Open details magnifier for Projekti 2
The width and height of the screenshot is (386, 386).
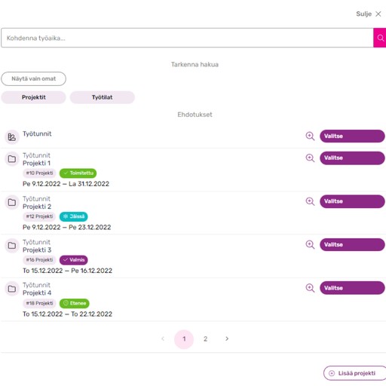(x=310, y=201)
